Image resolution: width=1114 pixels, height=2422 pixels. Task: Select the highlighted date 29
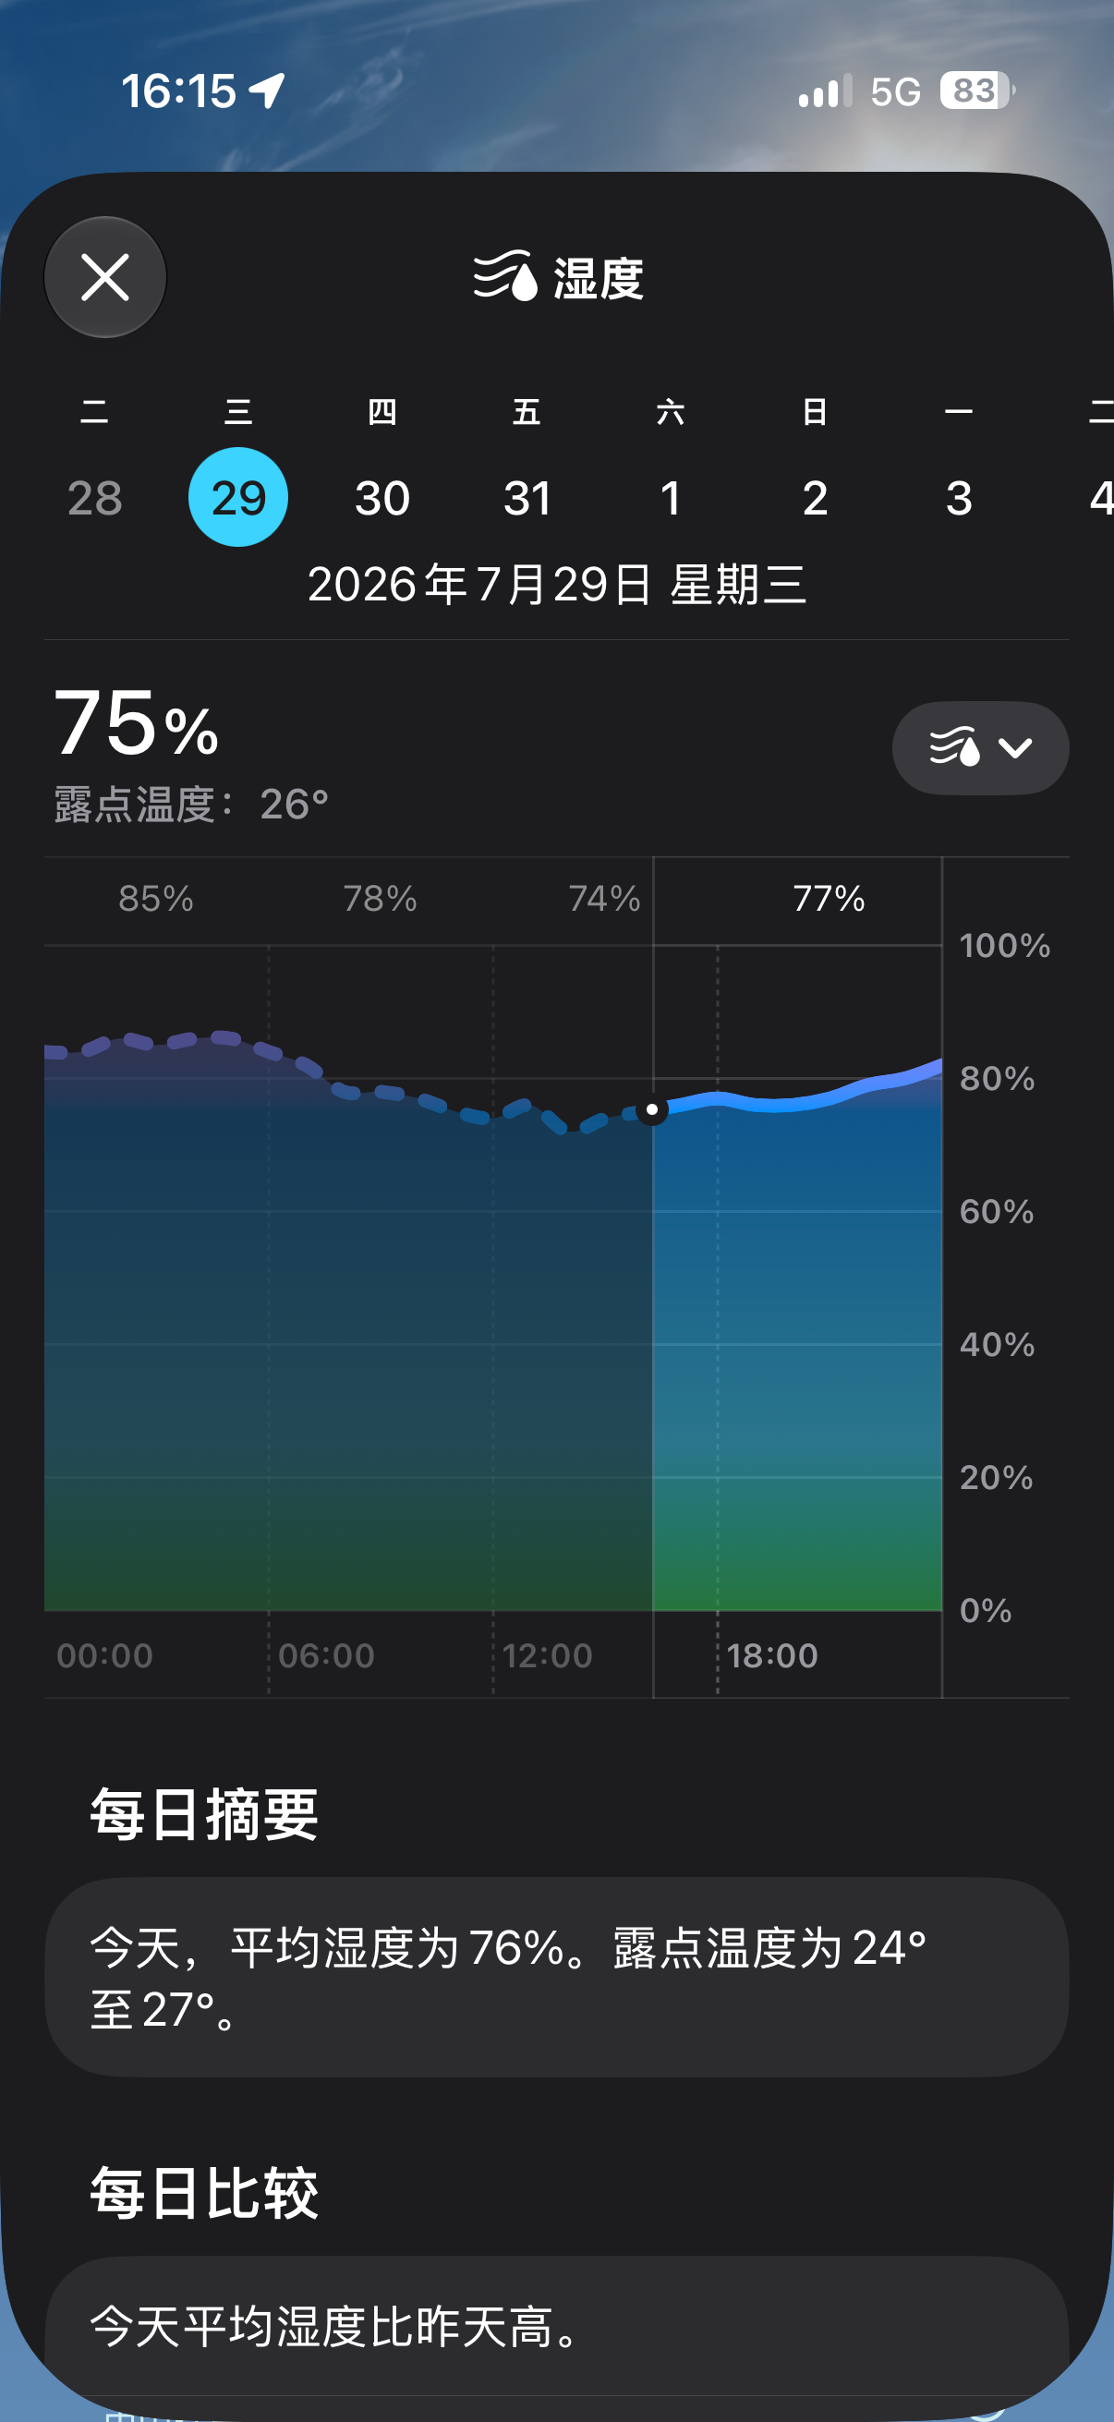[x=237, y=497]
